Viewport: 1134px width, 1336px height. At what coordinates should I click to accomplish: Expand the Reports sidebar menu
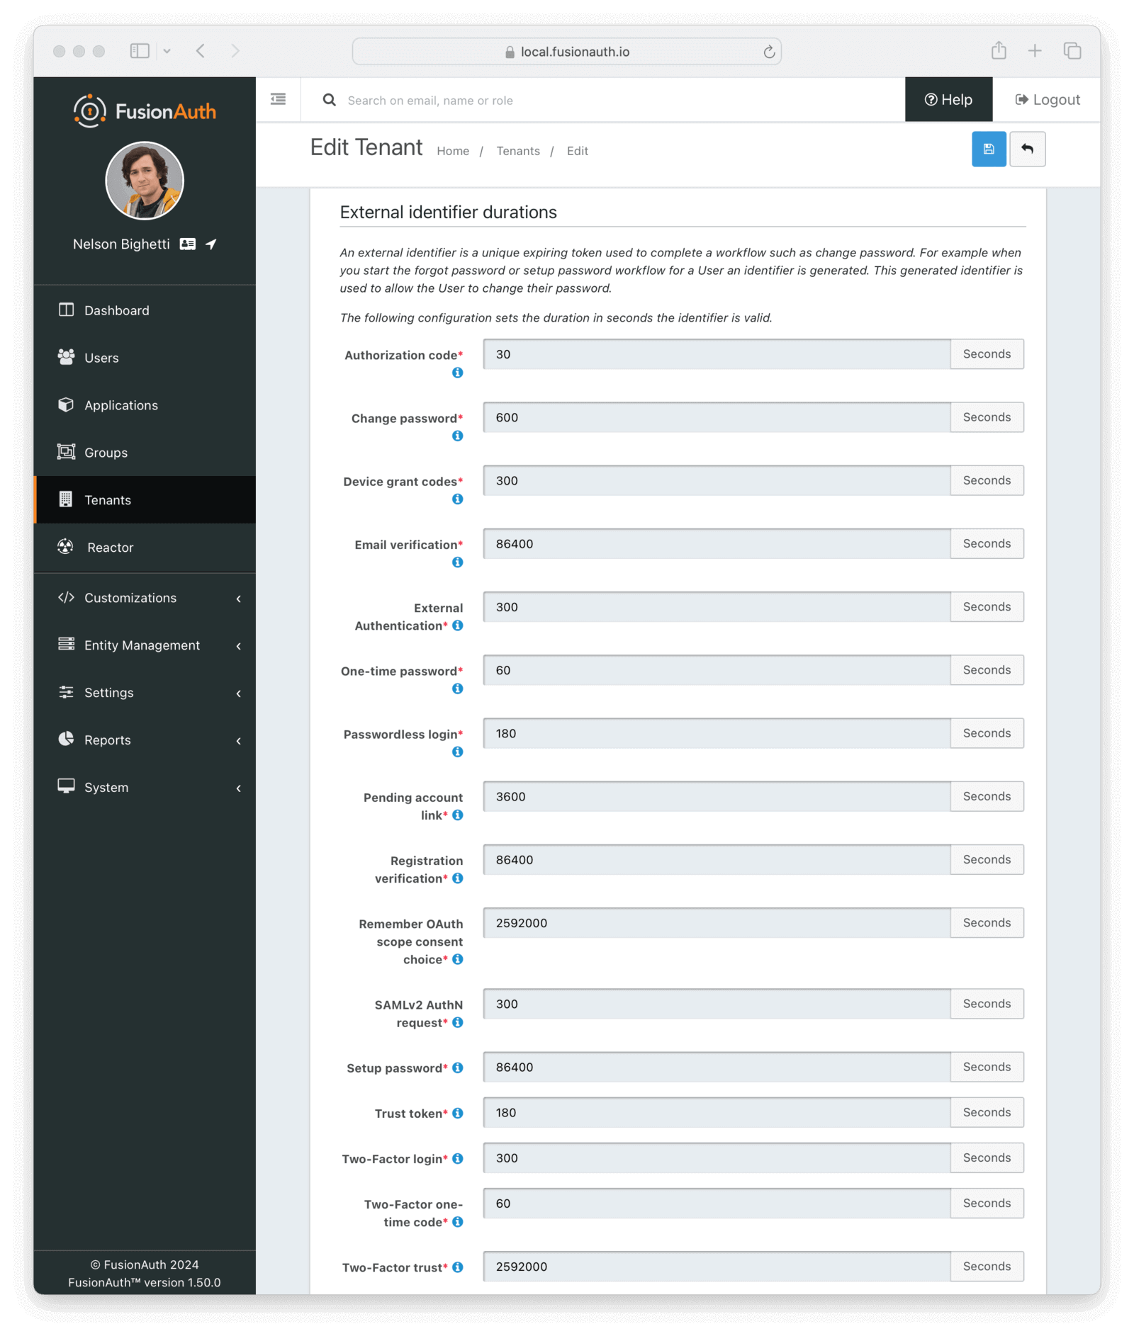(x=145, y=740)
